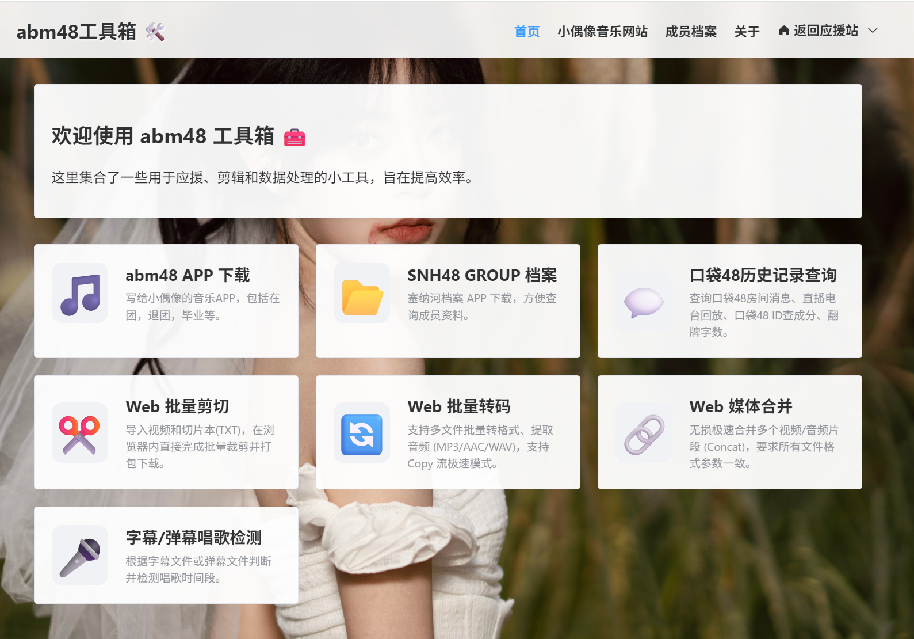Open the Web 批量剪切 card title
The width and height of the screenshot is (914, 639).
coord(177,406)
